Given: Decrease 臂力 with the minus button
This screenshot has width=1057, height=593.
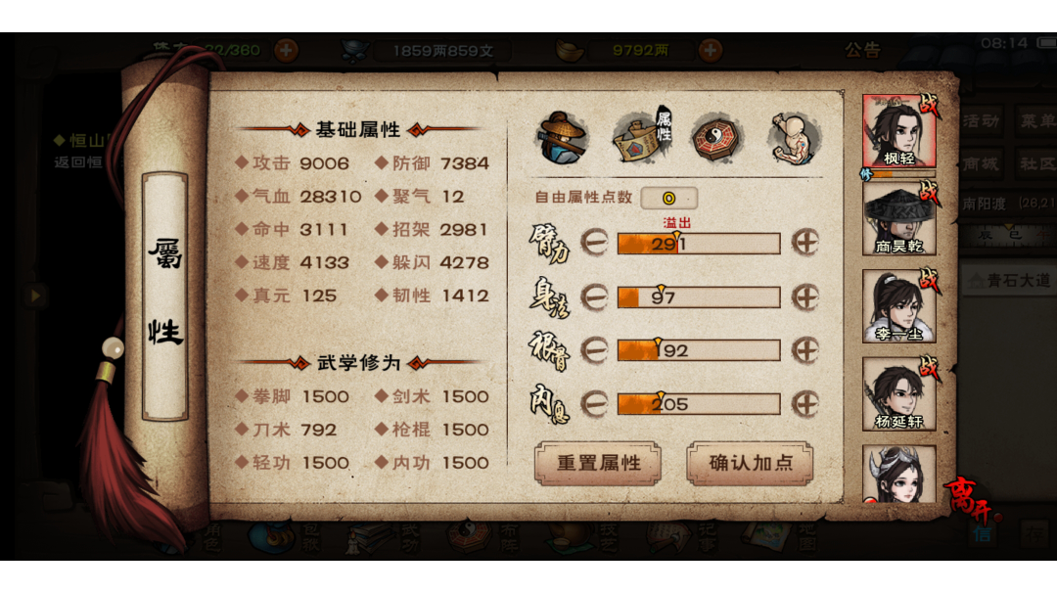Looking at the screenshot, I should pyautogui.click(x=594, y=243).
